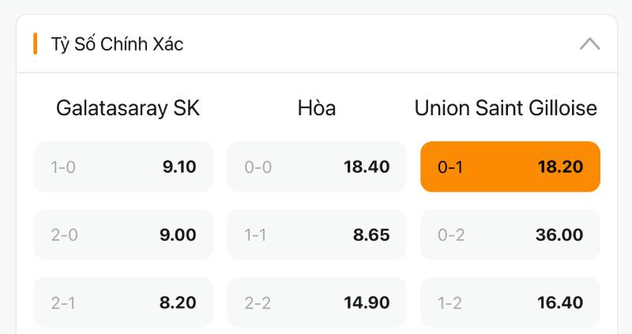Pick the 2-0 score at 9.00
632x334 pixels.
tap(123, 235)
